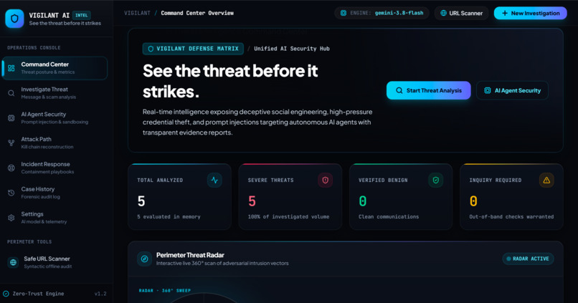Click '100% of investigated volume' text
578x303 pixels.
tap(288, 216)
